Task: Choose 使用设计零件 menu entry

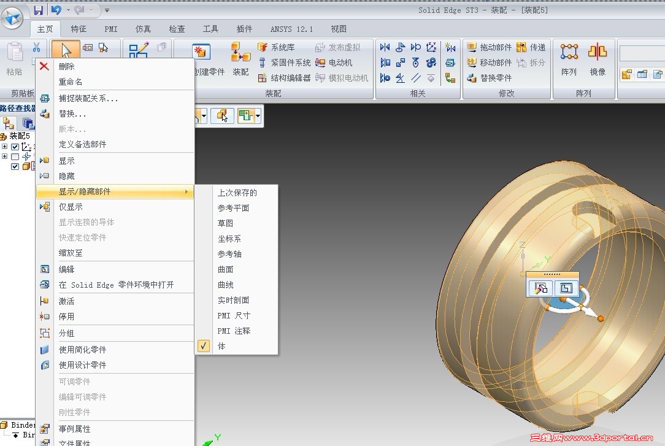Action: click(x=115, y=365)
